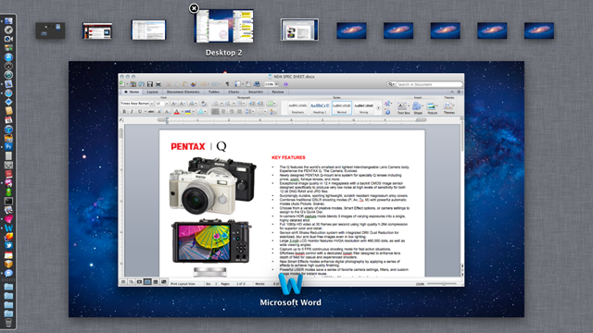Click the purple Help icon in toolbar
Image resolution: width=593 pixels, height=333 pixels.
(x=285, y=84)
